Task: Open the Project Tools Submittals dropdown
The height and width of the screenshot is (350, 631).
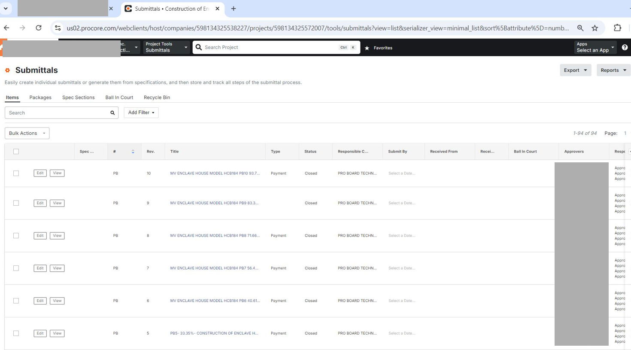Action: click(166, 47)
